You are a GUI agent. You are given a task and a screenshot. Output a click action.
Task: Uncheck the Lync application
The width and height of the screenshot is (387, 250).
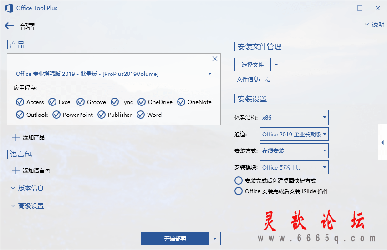click(115, 102)
